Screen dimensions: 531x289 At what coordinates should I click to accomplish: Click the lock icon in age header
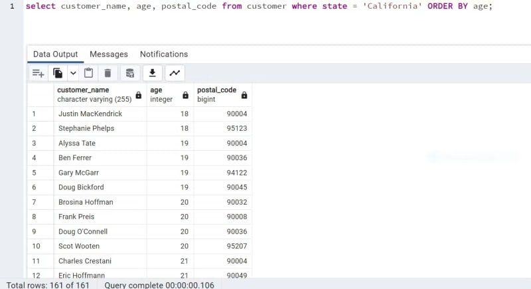coord(185,95)
